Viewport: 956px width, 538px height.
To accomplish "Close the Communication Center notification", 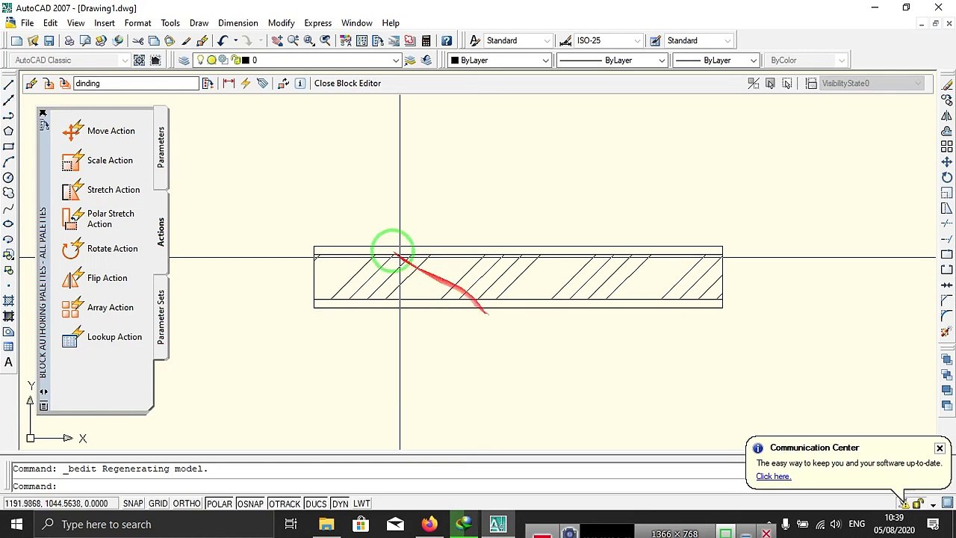I will [x=940, y=448].
